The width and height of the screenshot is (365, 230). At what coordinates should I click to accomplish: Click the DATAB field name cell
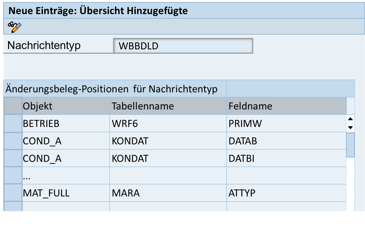click(287, 141)
